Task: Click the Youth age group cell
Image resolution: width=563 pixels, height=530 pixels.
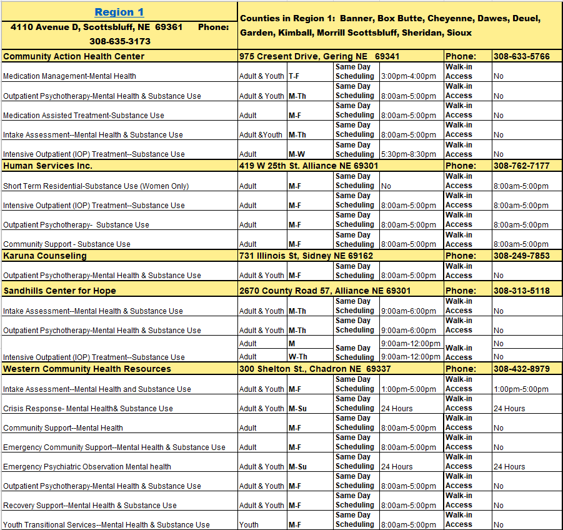Action: pos(262,520)
